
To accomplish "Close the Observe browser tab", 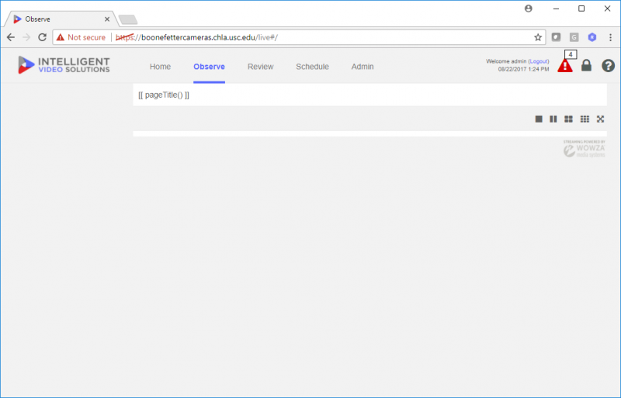I will pyautogui.click(x=107, y=19).
